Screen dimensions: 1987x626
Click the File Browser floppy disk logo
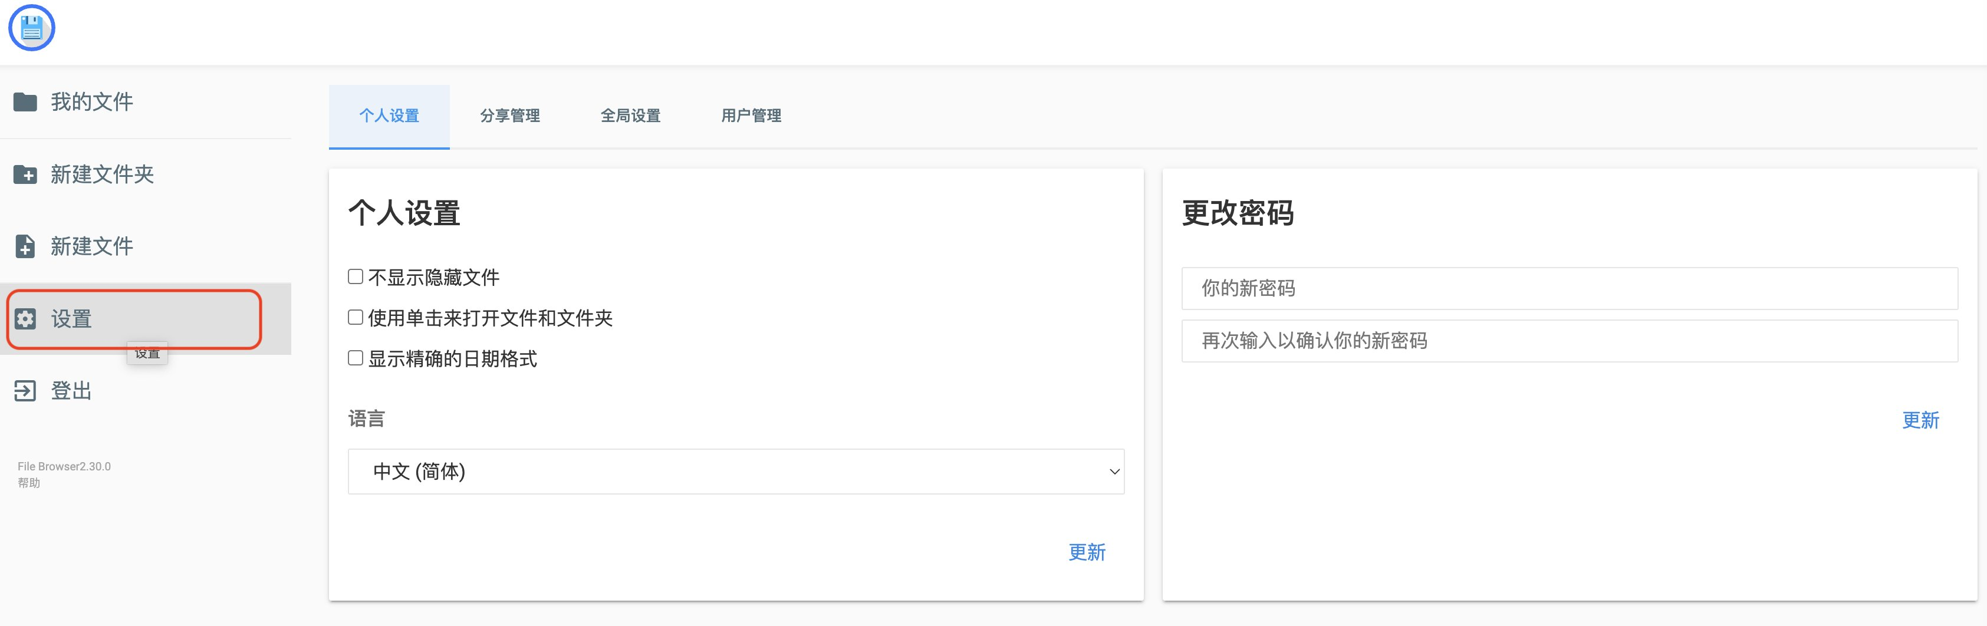pyautogui.click(x=32, y=28)
